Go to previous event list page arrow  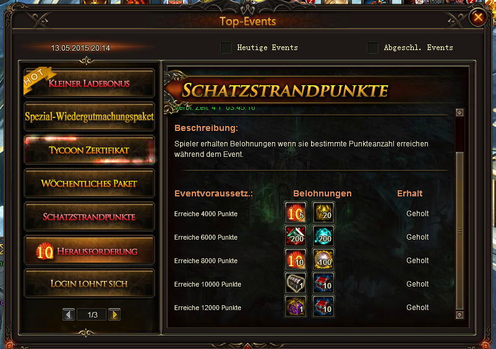pos(69,314)
